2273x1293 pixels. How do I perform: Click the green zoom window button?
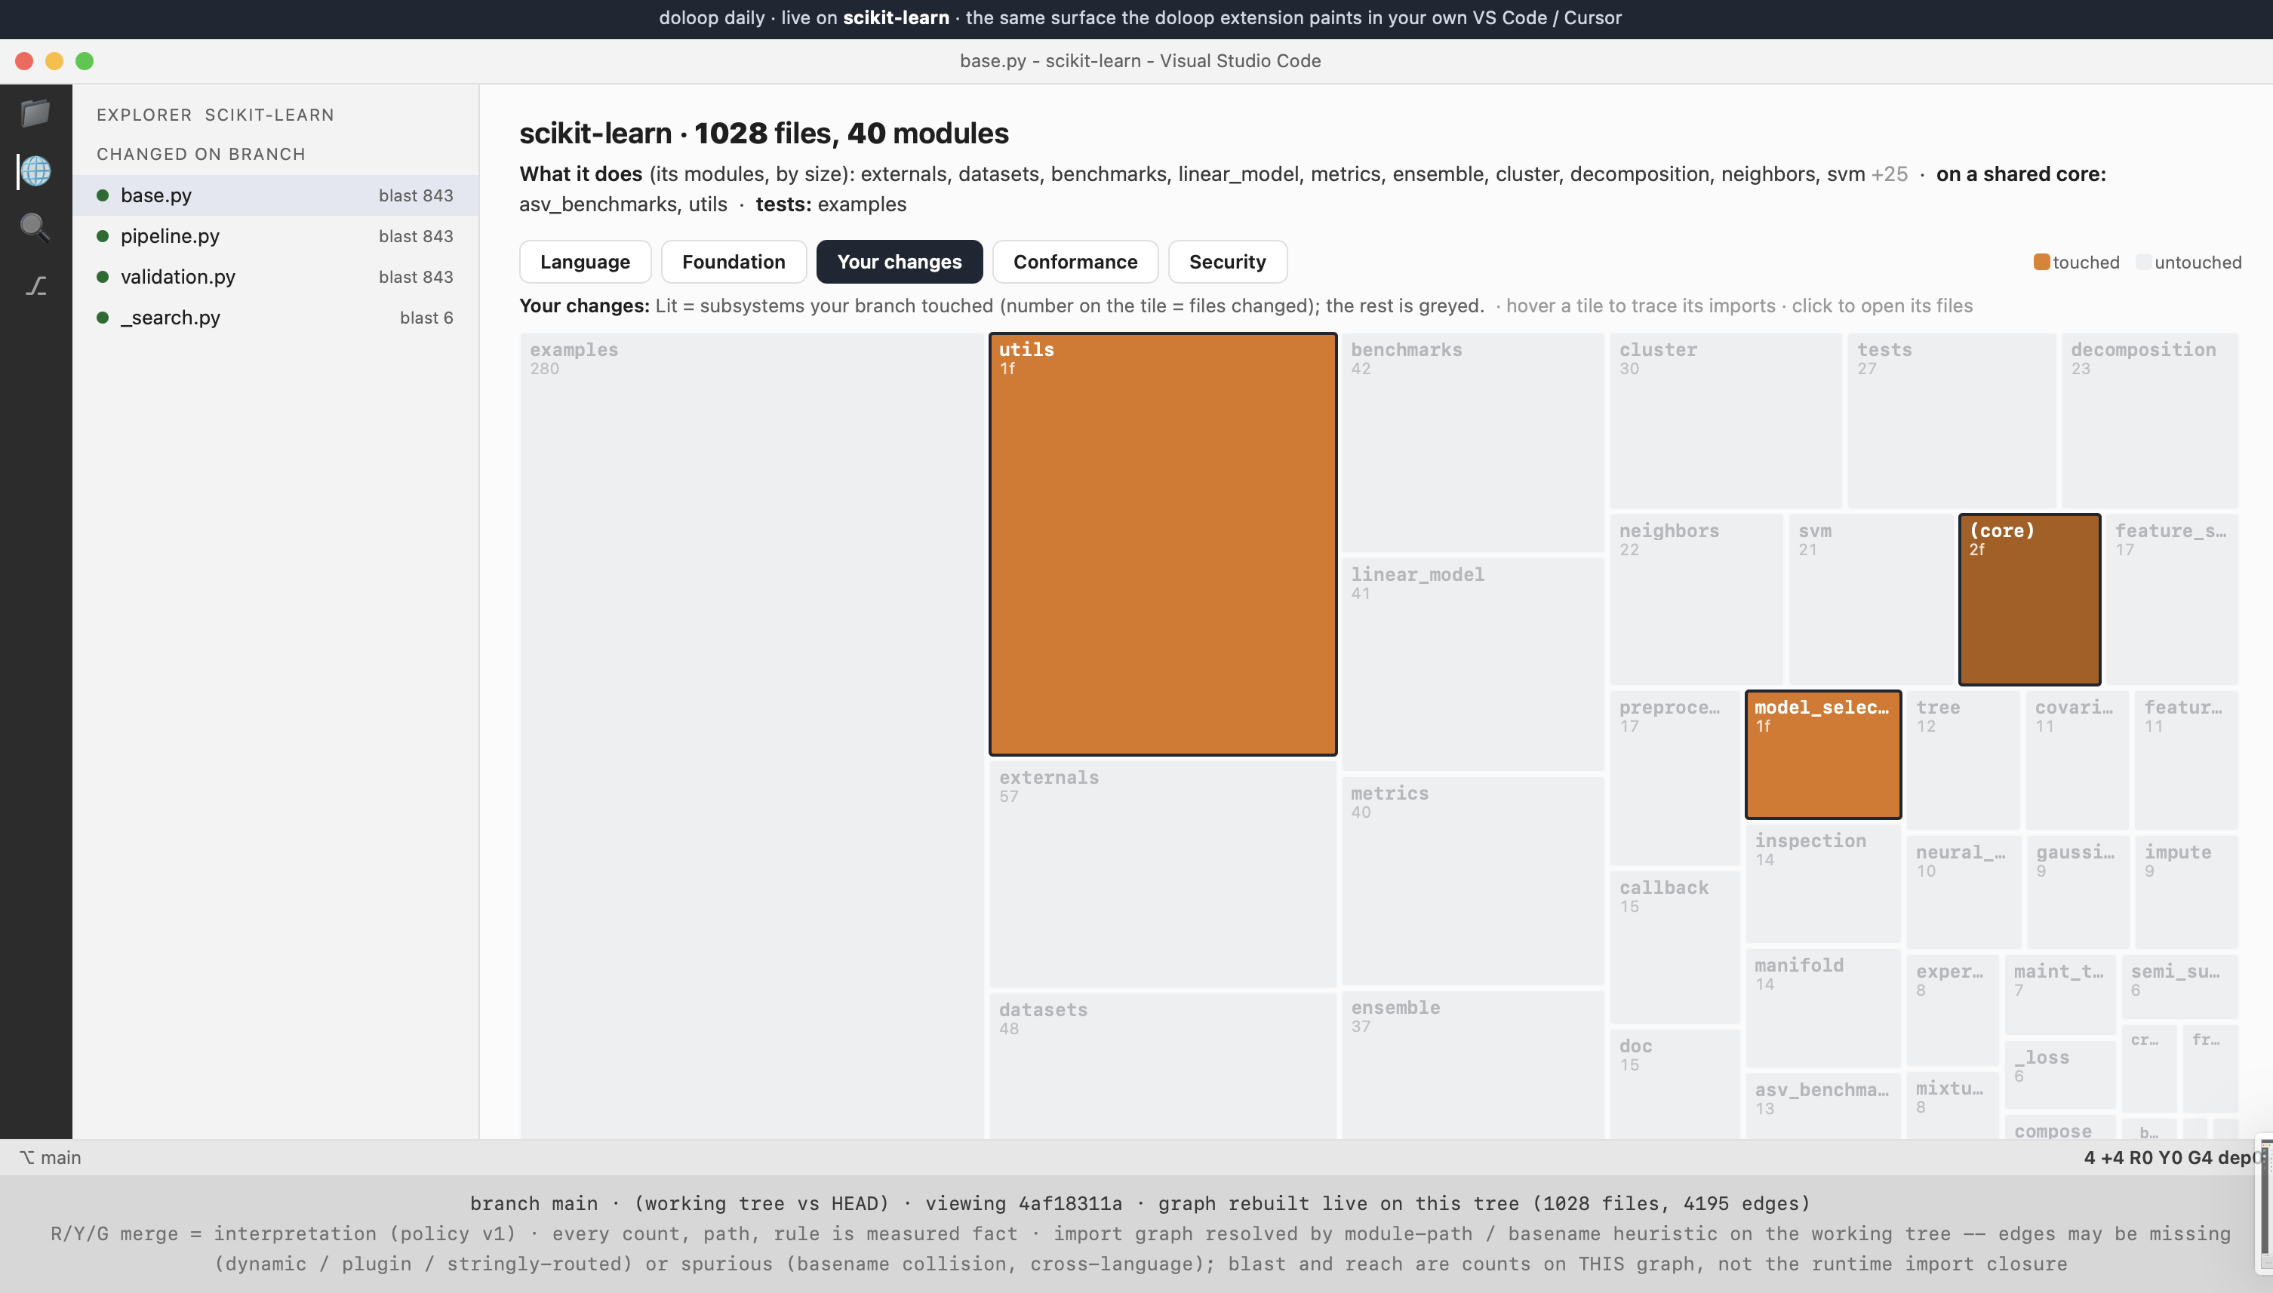tap(85, 60)
